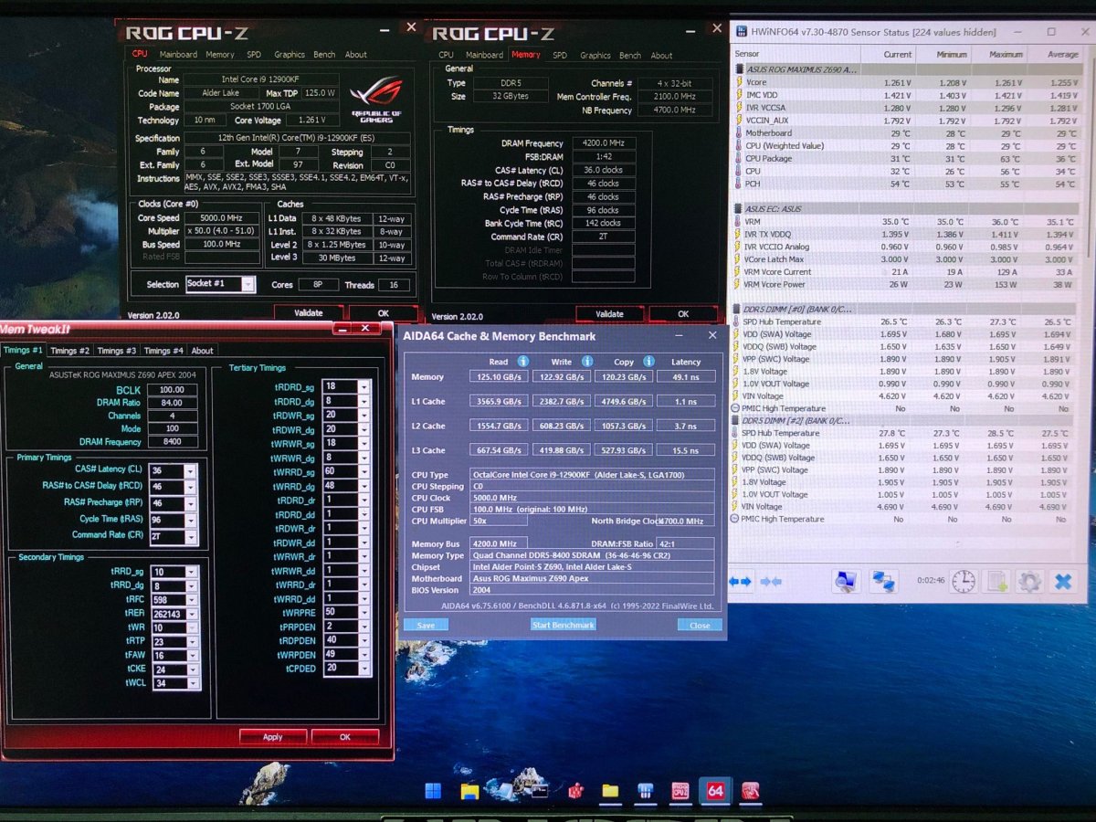Open Graphics tab in CPU-Z memory timings window
This screenshot has width=1096, height=822.
595,55
